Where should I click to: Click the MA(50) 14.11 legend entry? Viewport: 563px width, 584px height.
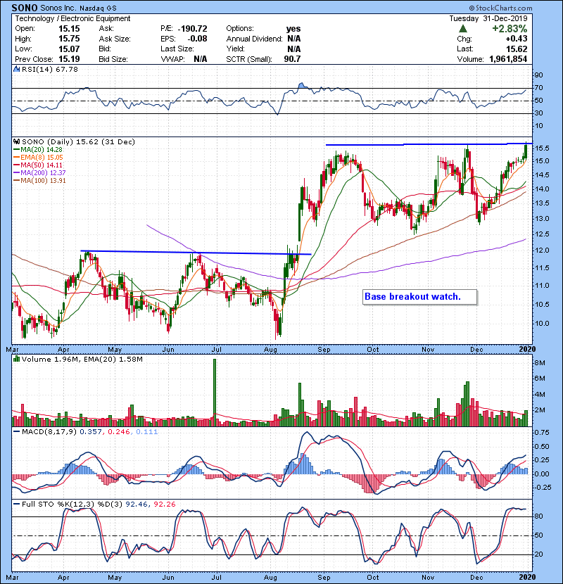(42, 165)
